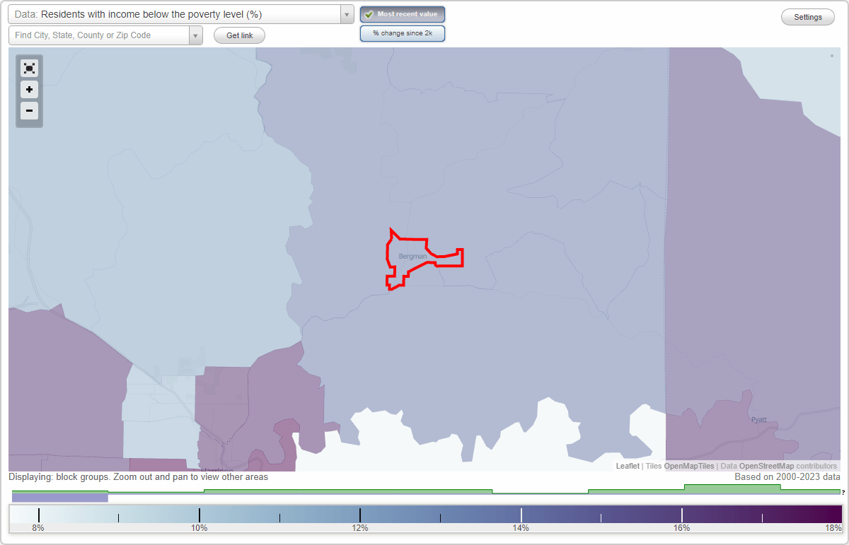This screenshot has width=849, height=545.
Task: Zoom out on the map
Action: (x=29, y=110)
